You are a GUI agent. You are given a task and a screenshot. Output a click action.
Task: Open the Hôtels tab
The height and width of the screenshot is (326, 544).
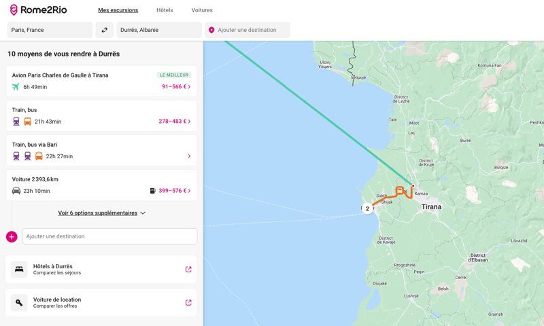tap(165, 10)
